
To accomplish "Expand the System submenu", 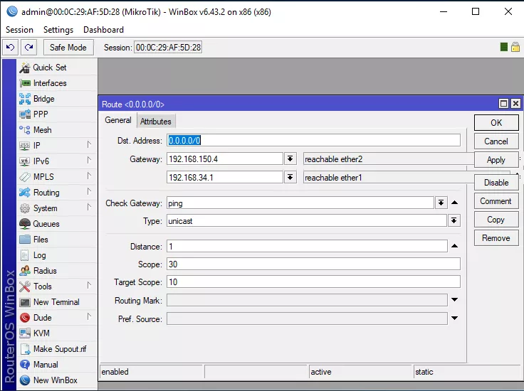I will coord(57,208).
